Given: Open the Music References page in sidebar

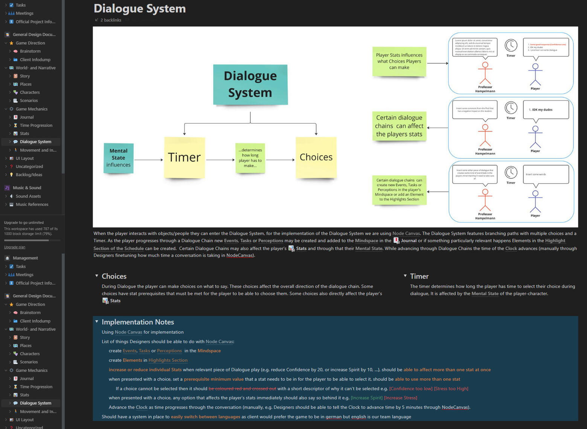Looking at the screenshot, I should pos(31,204).
